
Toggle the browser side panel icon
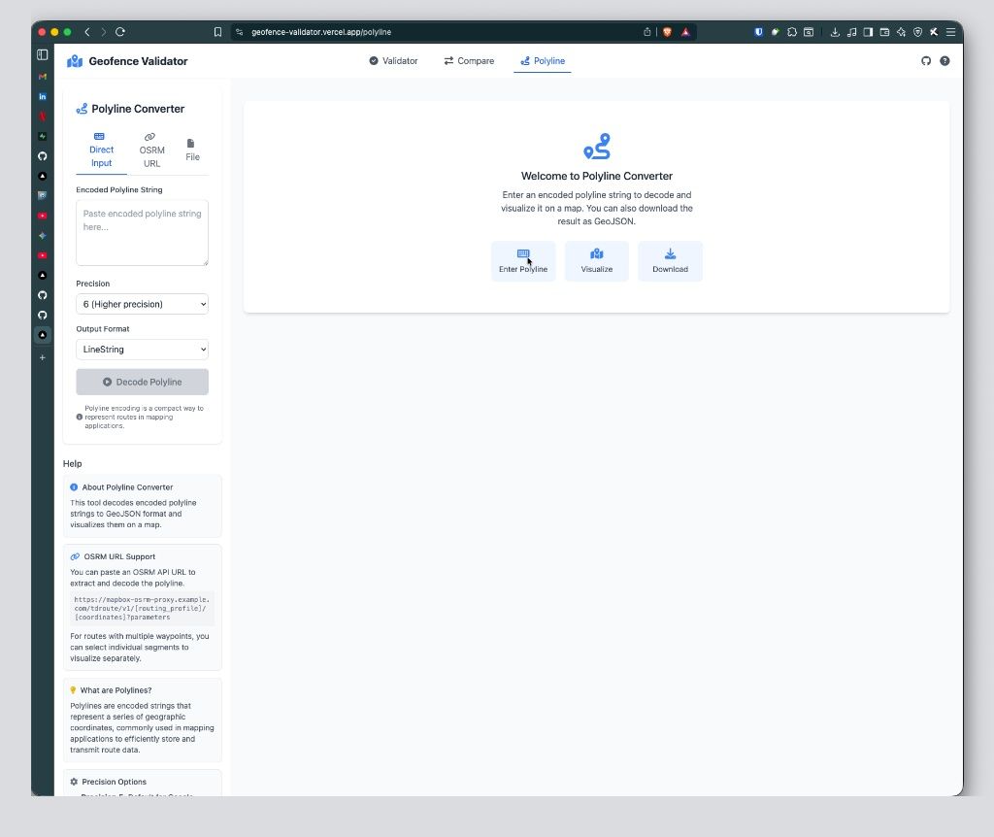(x=868, y=32)
